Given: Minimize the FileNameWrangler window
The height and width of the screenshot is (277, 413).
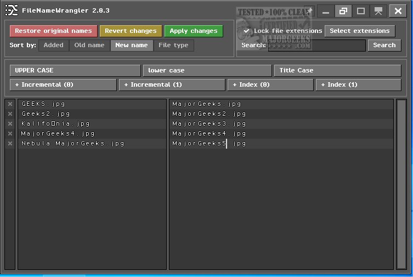Looking at the screenshot, I should pos(326,11).
